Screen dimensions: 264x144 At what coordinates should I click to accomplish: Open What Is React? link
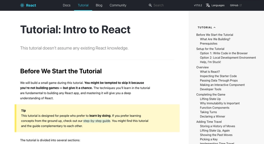tap(210, 72)
